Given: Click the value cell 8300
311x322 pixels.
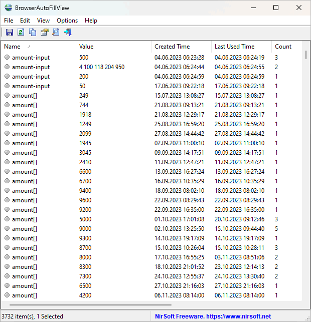Looking at the screenshot, I should pos(85,267).
